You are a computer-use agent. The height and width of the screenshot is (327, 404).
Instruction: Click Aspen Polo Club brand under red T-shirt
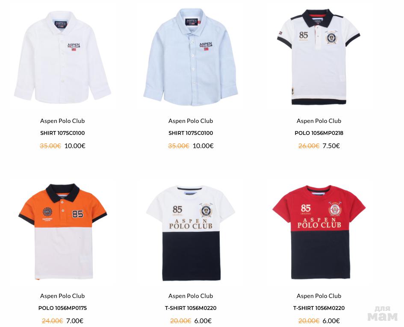click(x=319, y=296)
